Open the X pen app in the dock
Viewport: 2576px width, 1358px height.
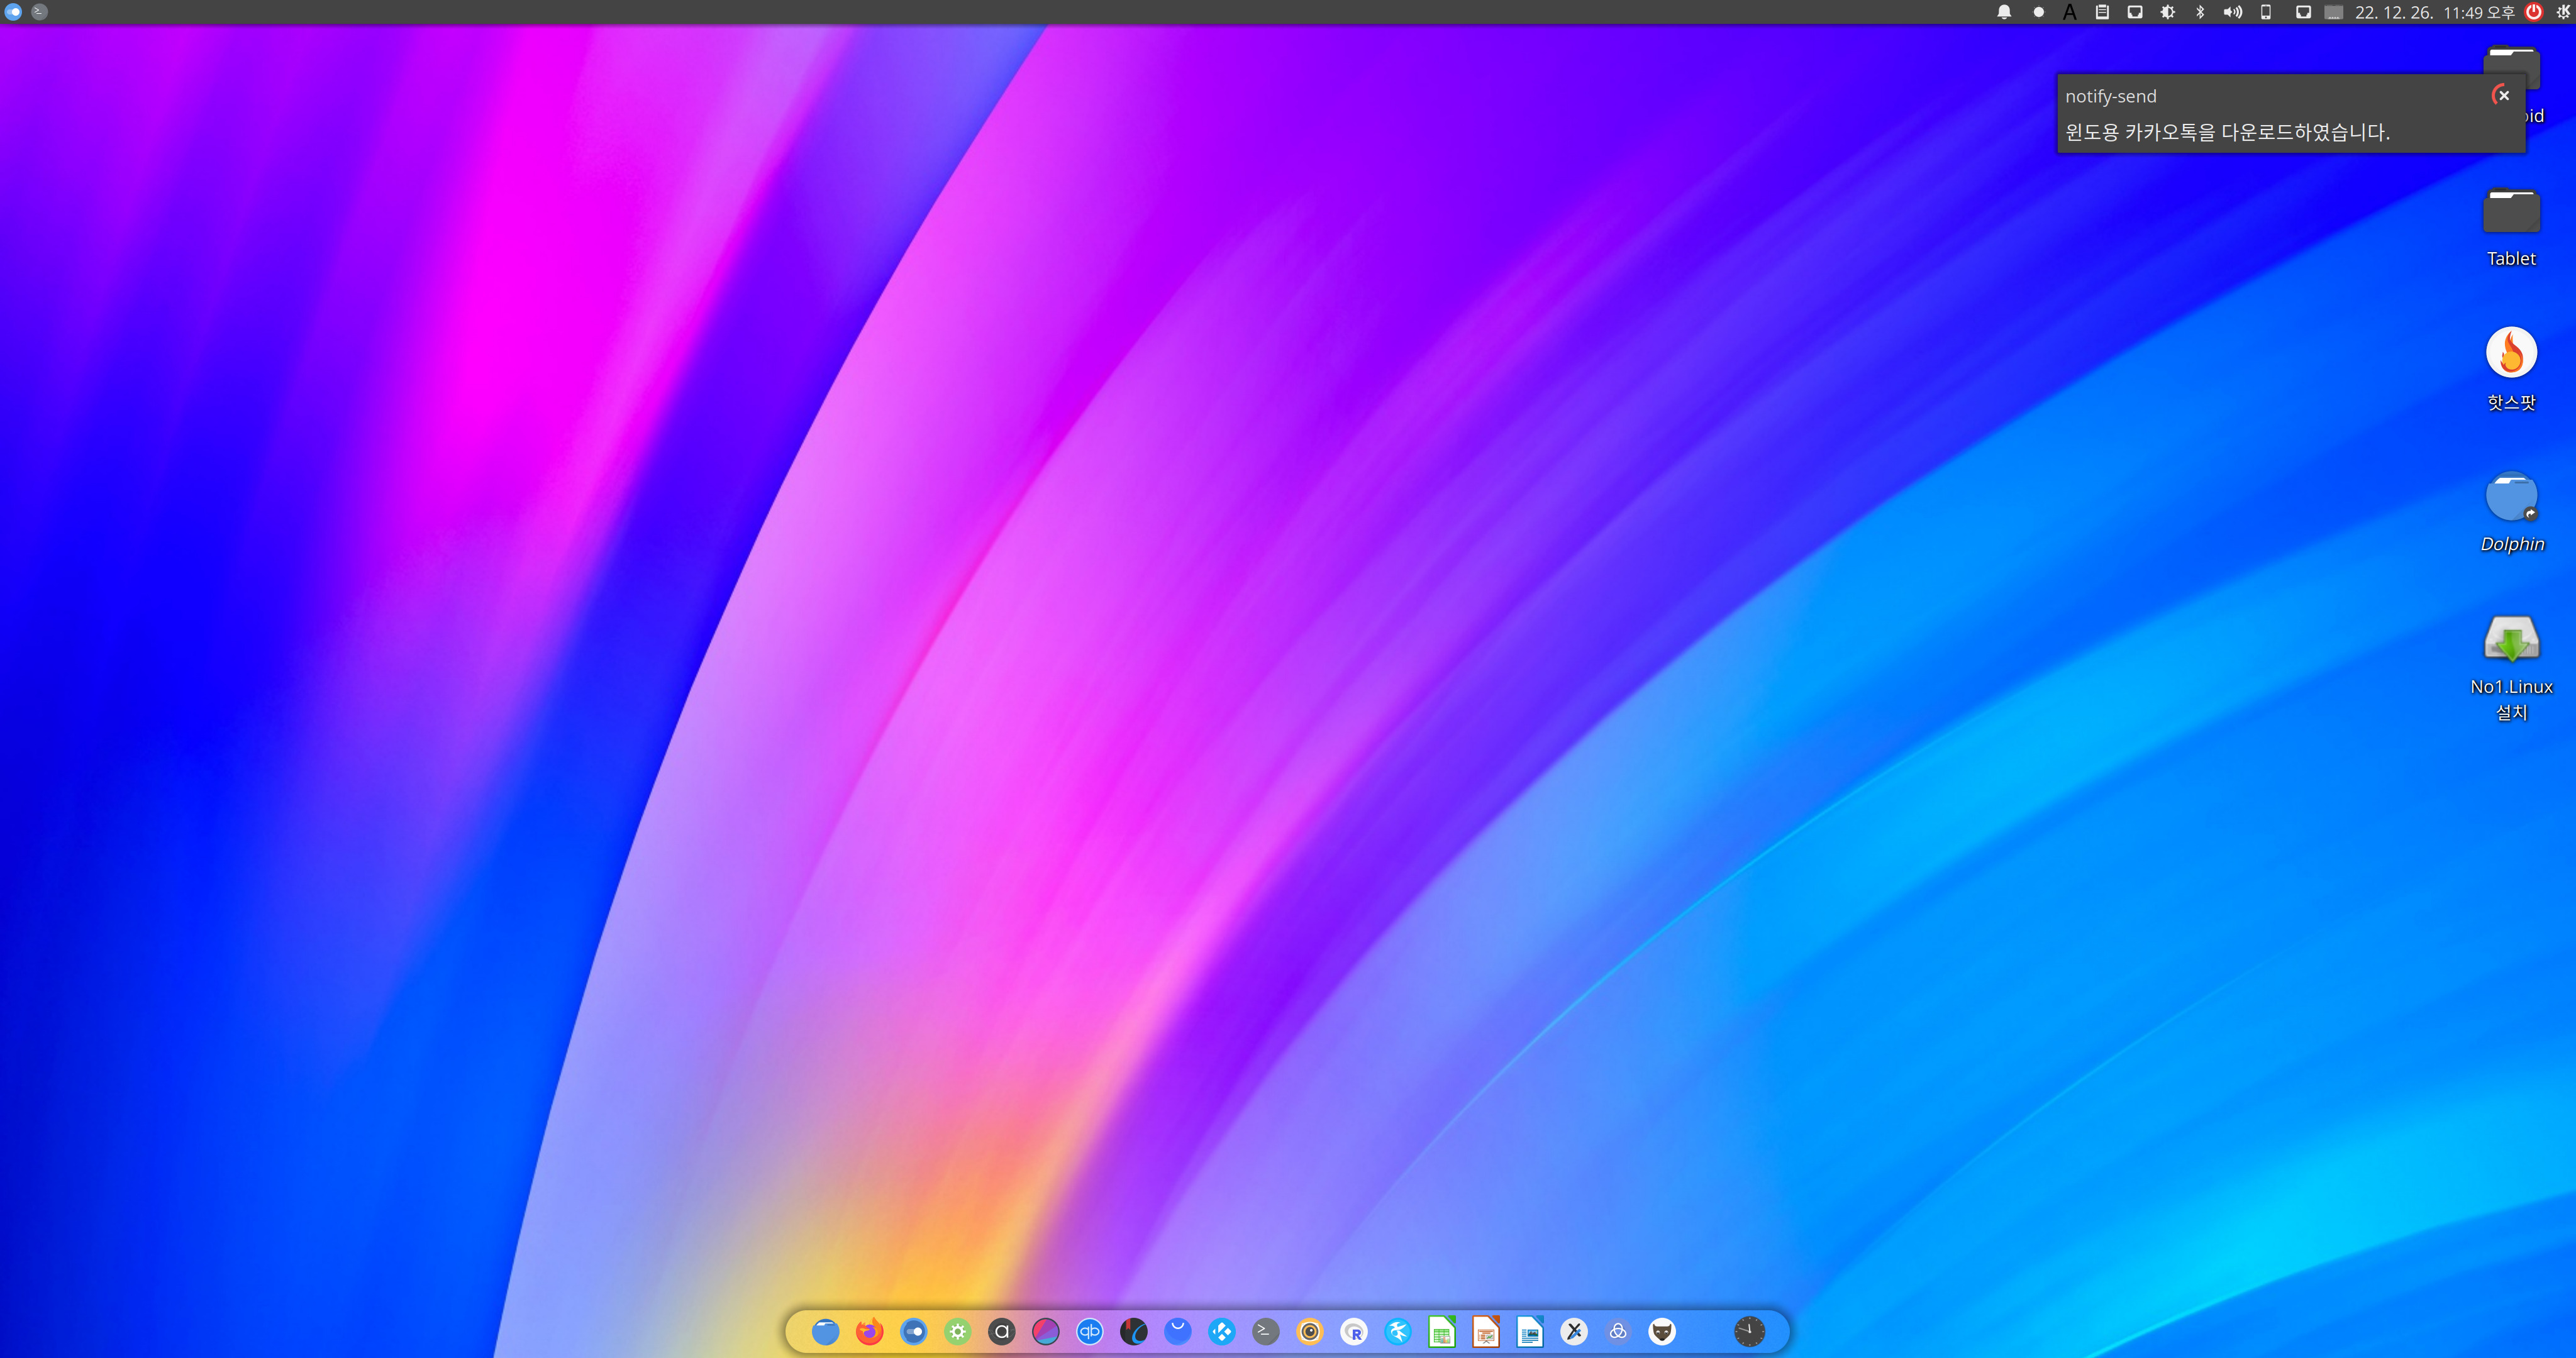coord(1574,1332)
